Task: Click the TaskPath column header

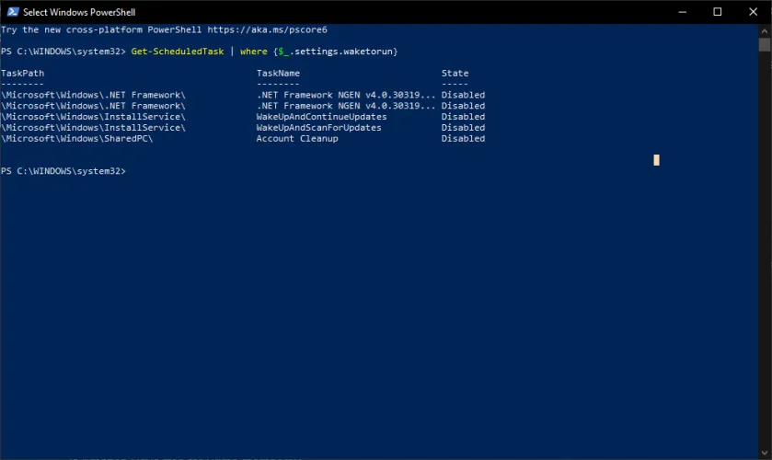Action: (23, 74)
